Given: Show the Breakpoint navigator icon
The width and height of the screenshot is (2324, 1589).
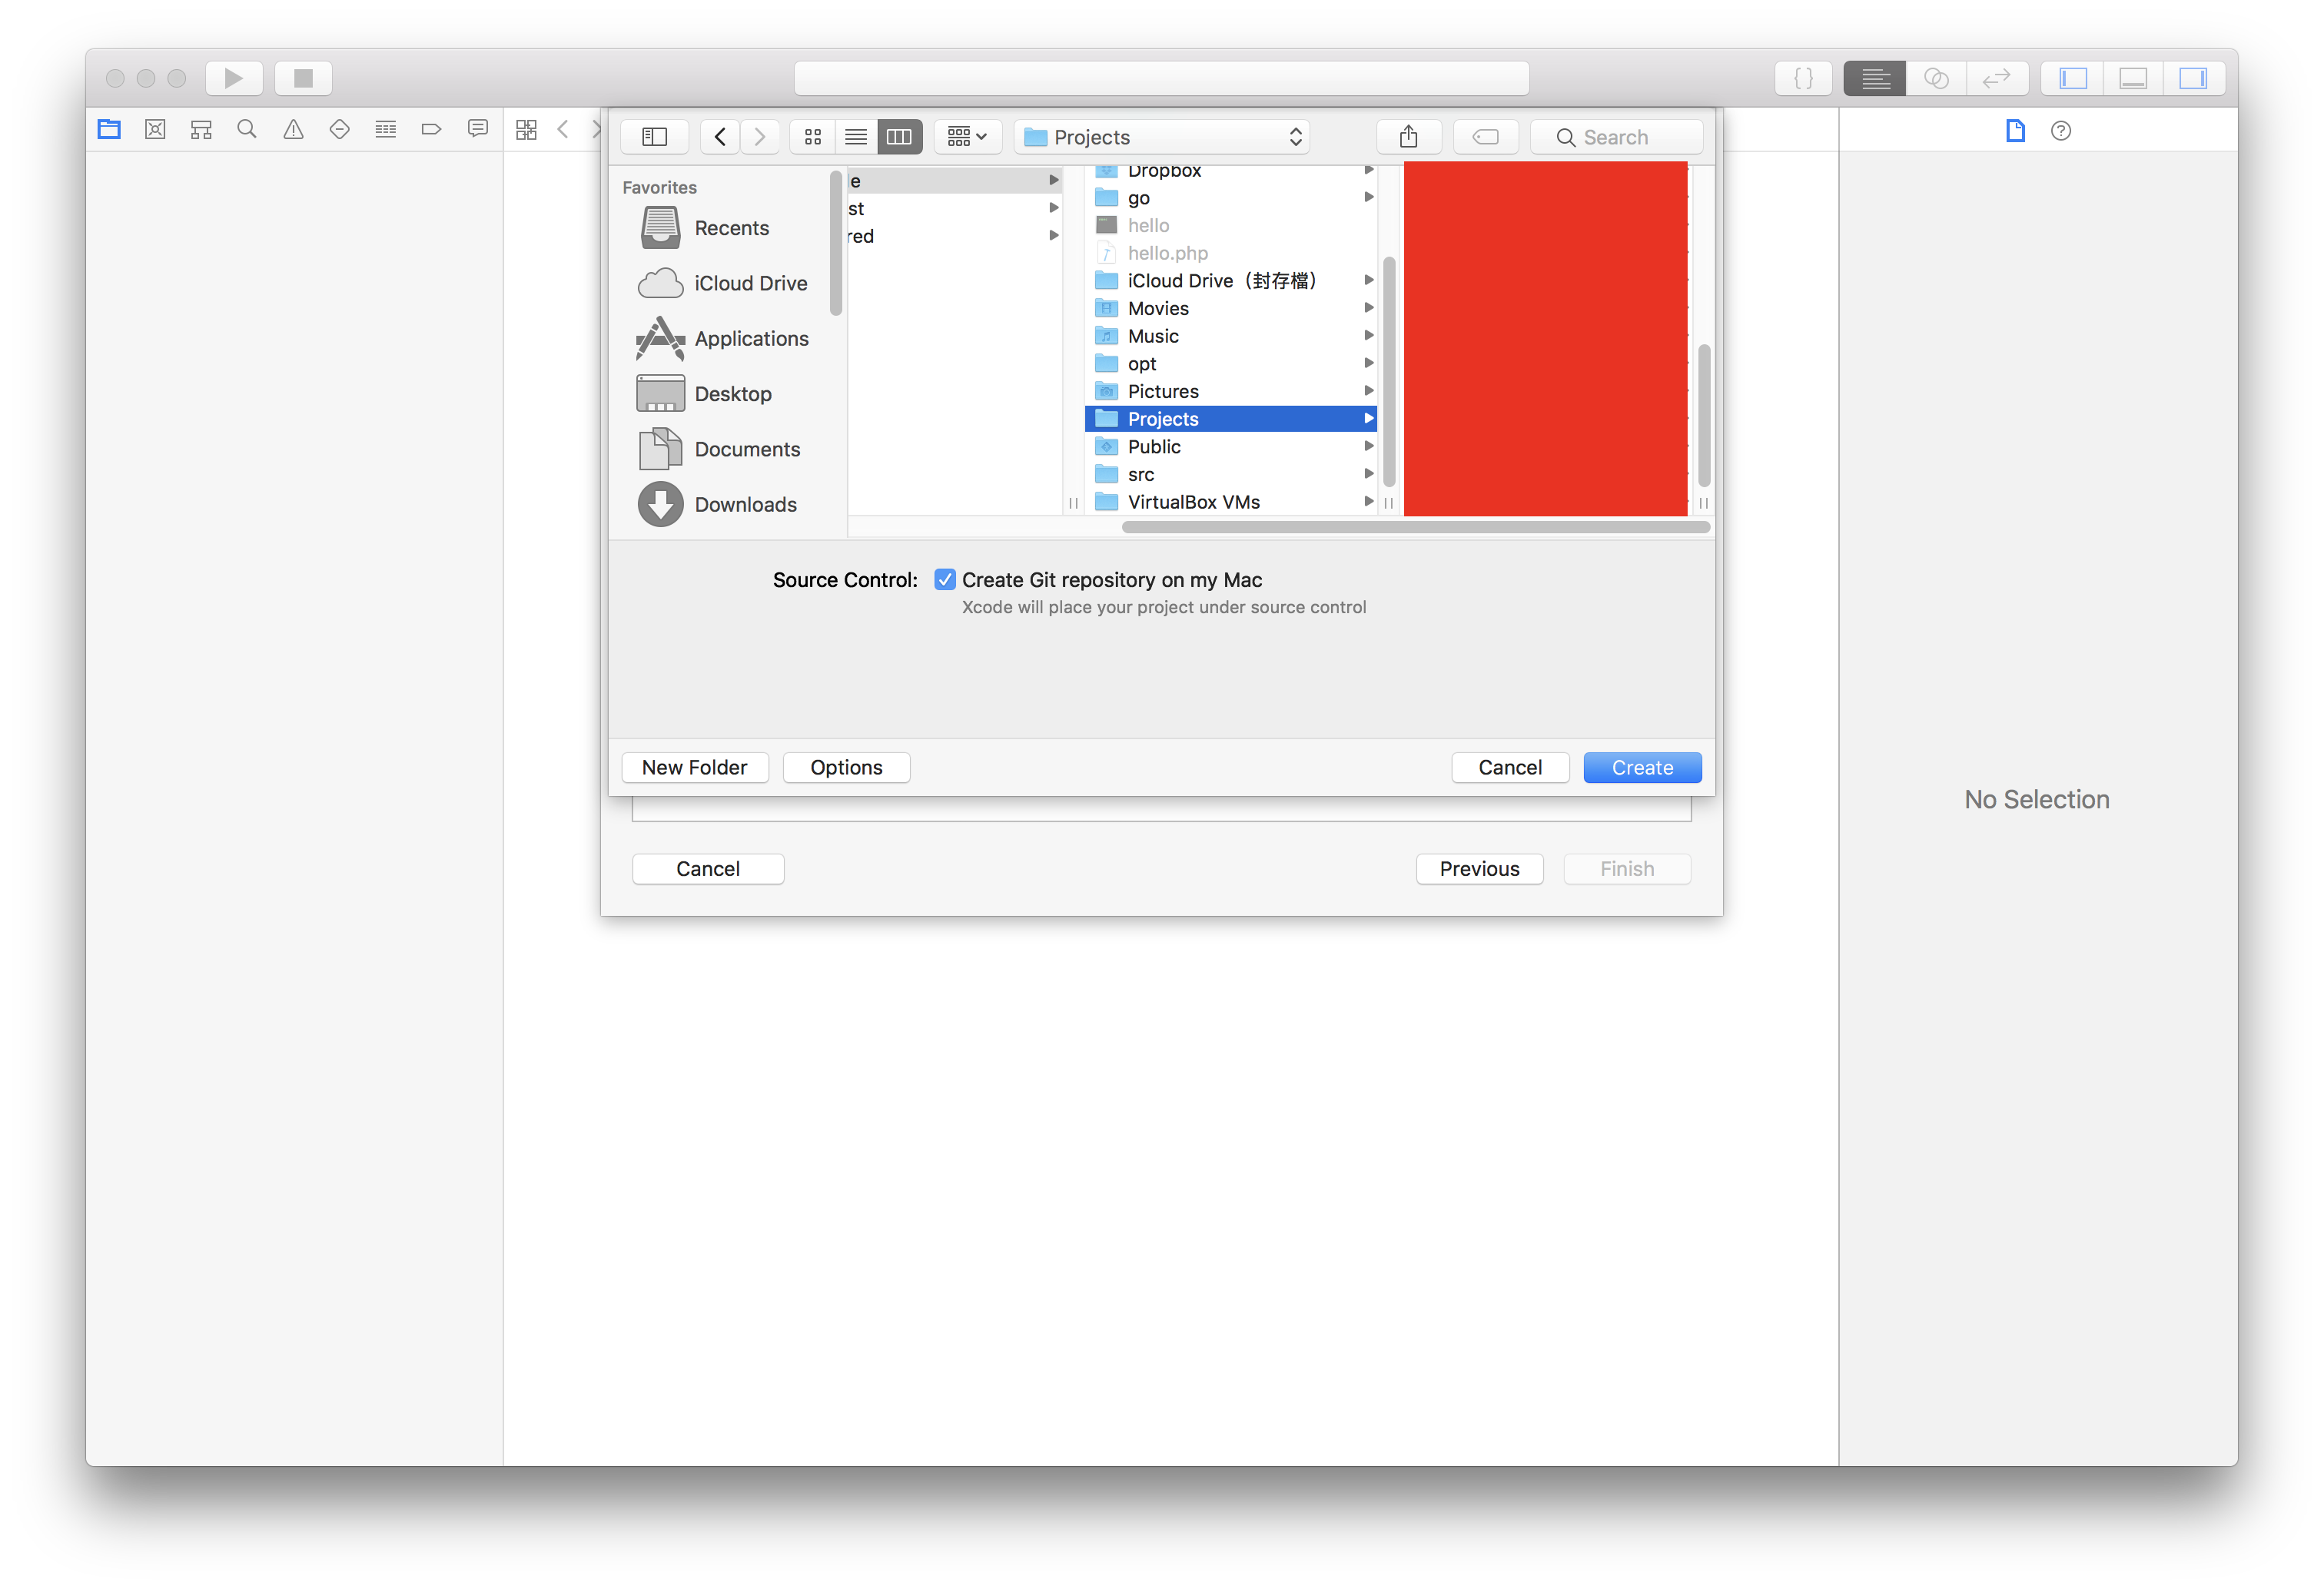Looking at the screenshot, I should coord(431,129).
